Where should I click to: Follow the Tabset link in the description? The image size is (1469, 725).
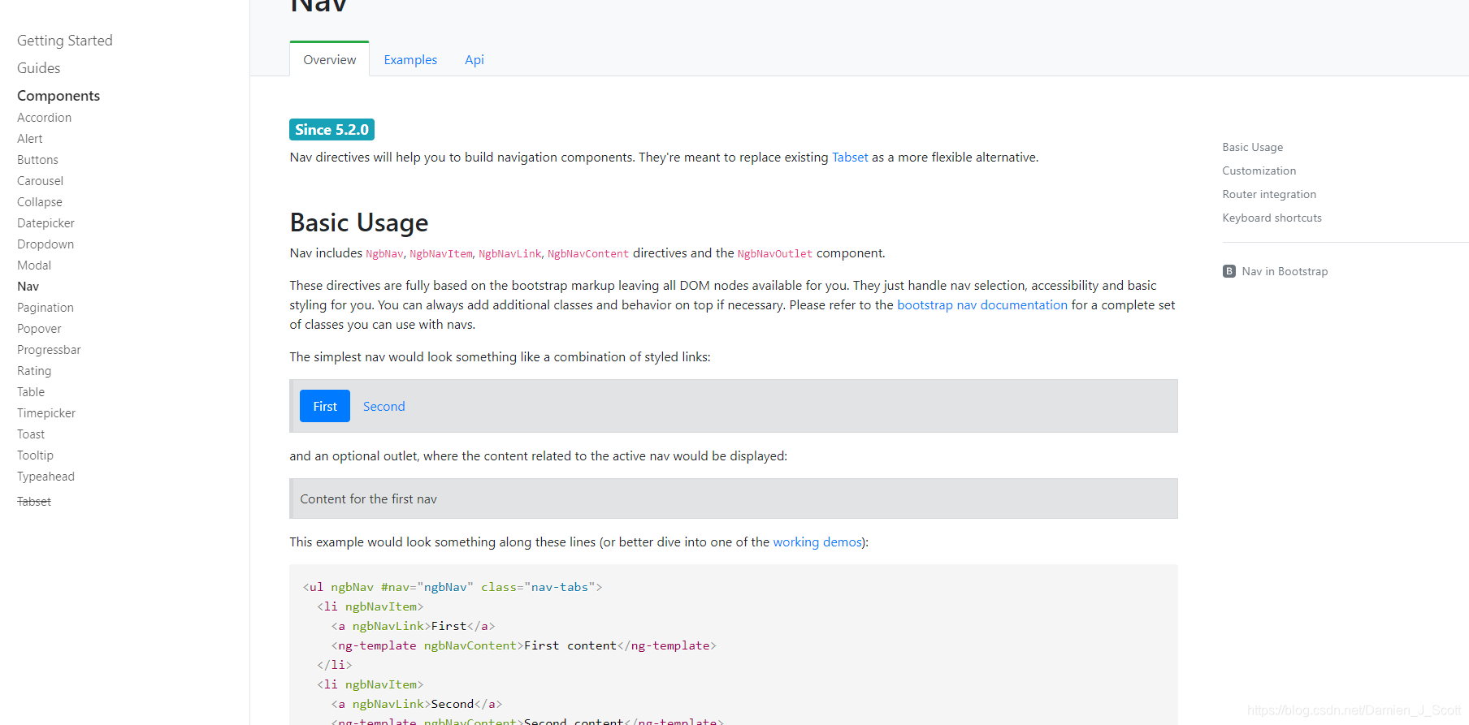click(850, 158)
